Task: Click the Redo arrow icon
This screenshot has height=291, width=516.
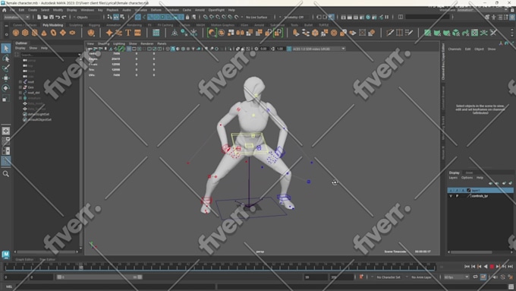Action: pos(64,17)
